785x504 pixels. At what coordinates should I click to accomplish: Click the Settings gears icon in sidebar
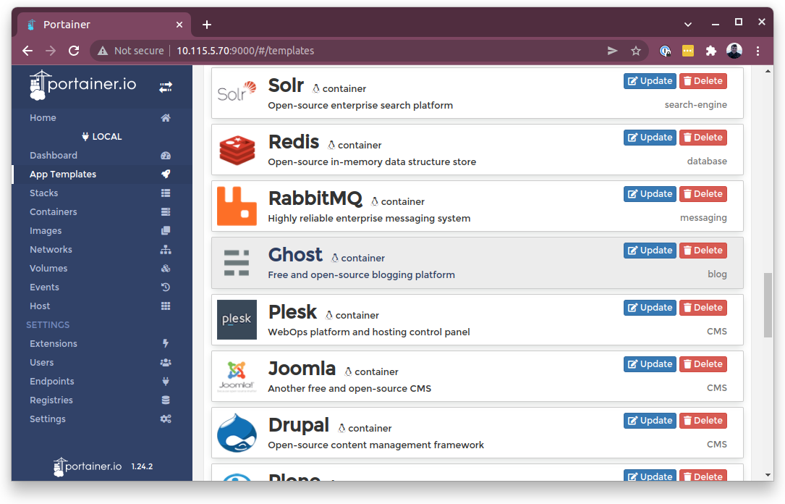pos(166,419)
